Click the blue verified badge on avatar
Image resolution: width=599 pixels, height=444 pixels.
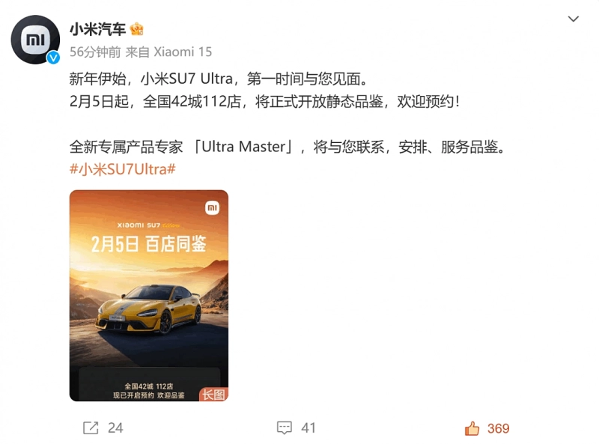click(x=53, y=58)
